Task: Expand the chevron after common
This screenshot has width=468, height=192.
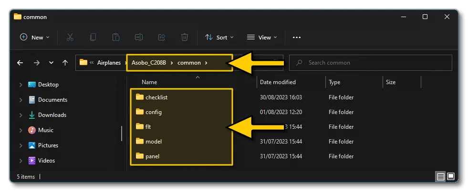Action: coord(206,63)
